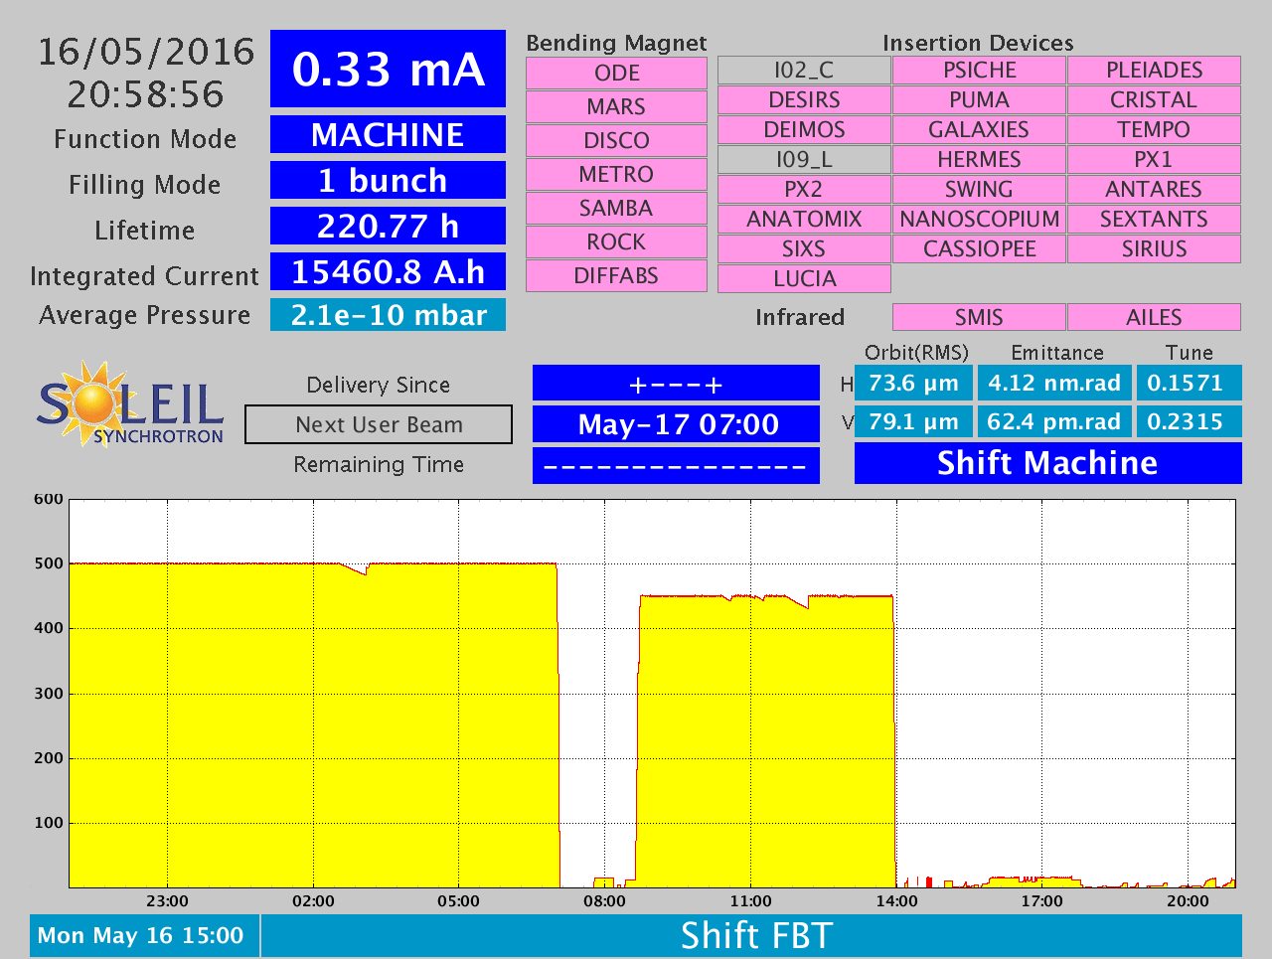The width and height of the screenshot is (1272, 959).
Task: Click the HERMES beamline indicator
Action: (979, 159)
